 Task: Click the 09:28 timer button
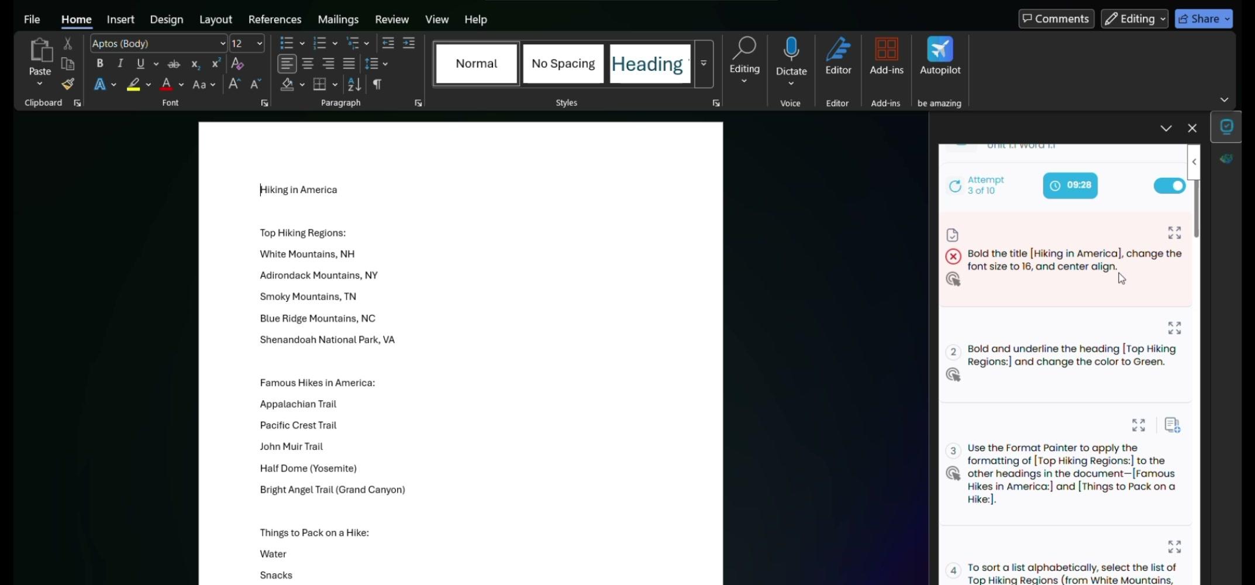[x=1070, y=185]
